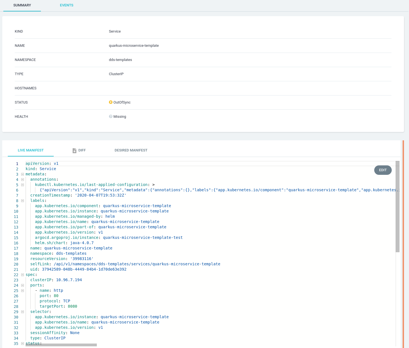Collapse the status block at line 35
The width and height of the screenshot is (409, 348).
point(23,344)
